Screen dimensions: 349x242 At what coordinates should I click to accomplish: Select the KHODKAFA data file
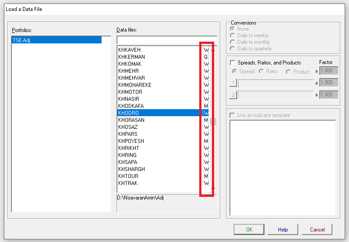click(163, 106)
